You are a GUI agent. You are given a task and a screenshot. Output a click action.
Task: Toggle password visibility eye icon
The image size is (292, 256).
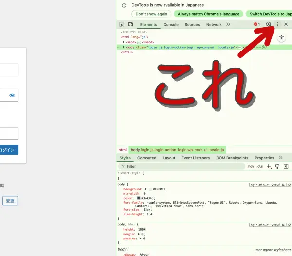point(12,96)
